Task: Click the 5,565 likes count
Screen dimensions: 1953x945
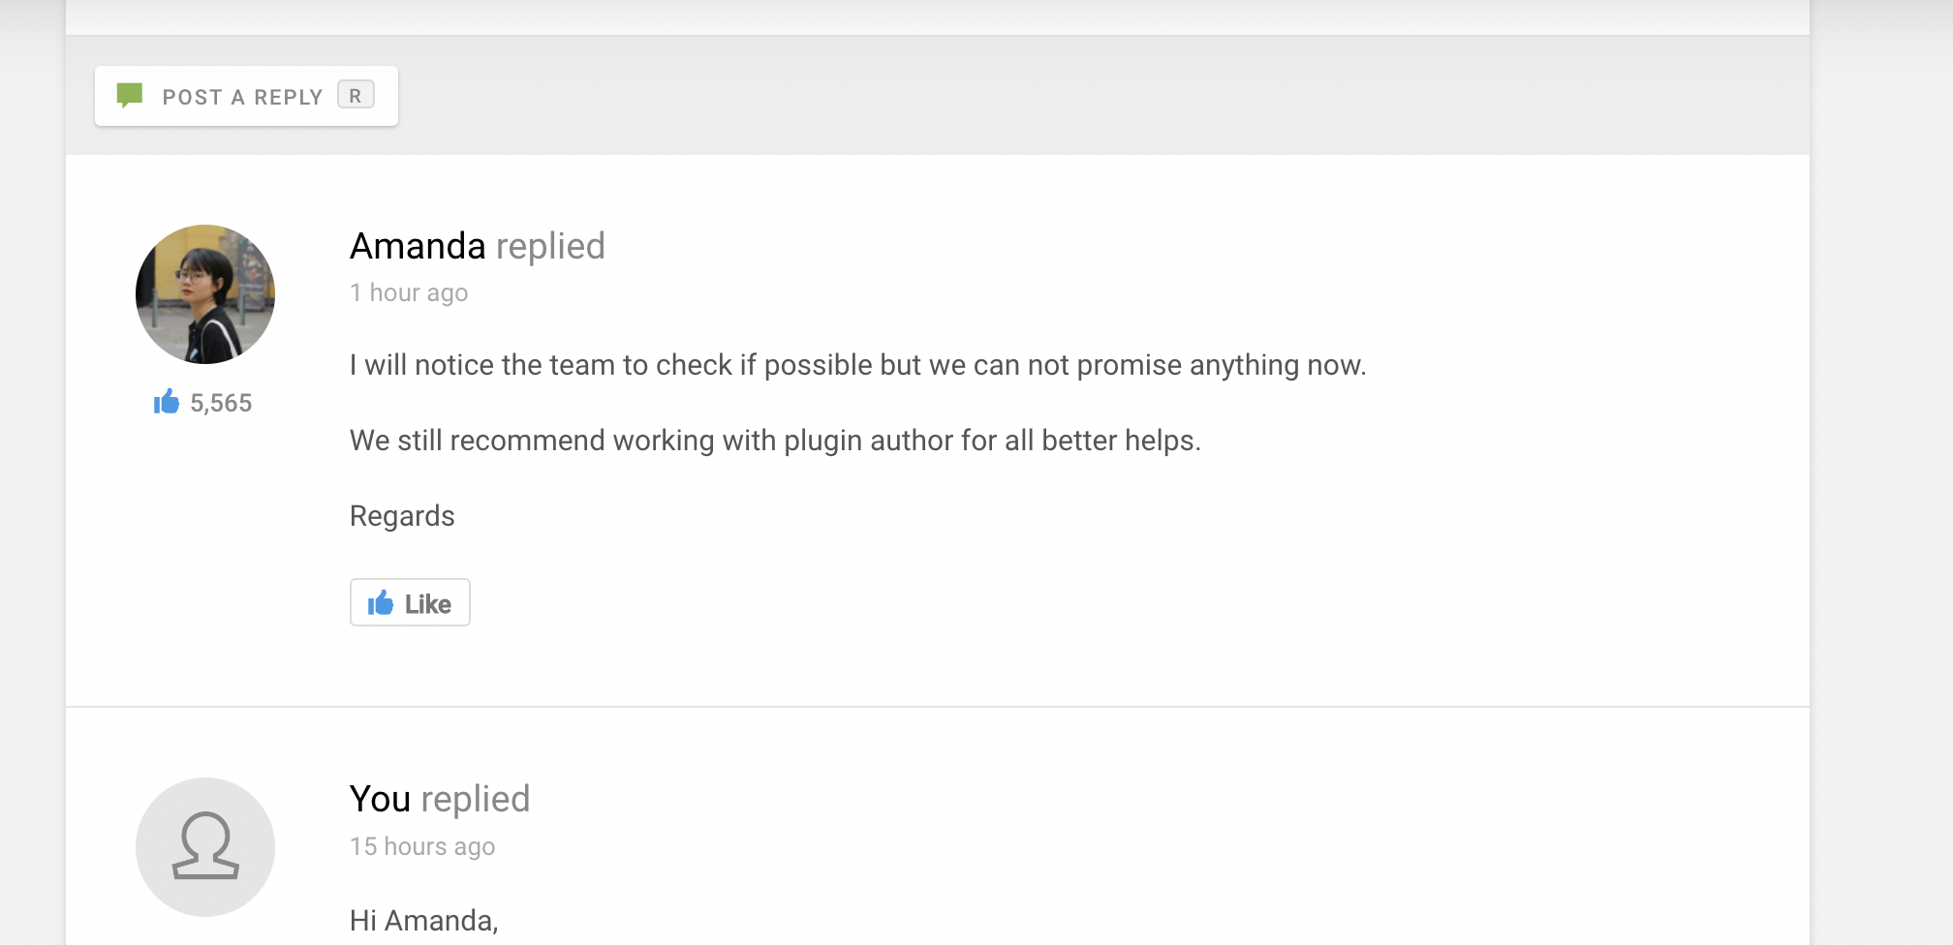Action: click(x=221, y=403)
